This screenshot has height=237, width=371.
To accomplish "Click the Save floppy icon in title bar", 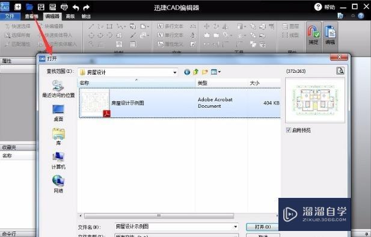I will 41,7.
